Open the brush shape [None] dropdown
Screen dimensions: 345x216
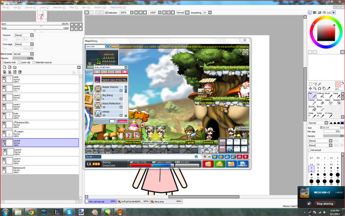point(320,141)
